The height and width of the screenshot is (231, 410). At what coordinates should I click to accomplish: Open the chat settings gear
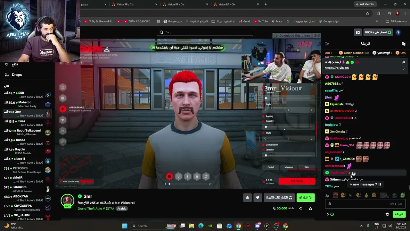tap(387, 214)
